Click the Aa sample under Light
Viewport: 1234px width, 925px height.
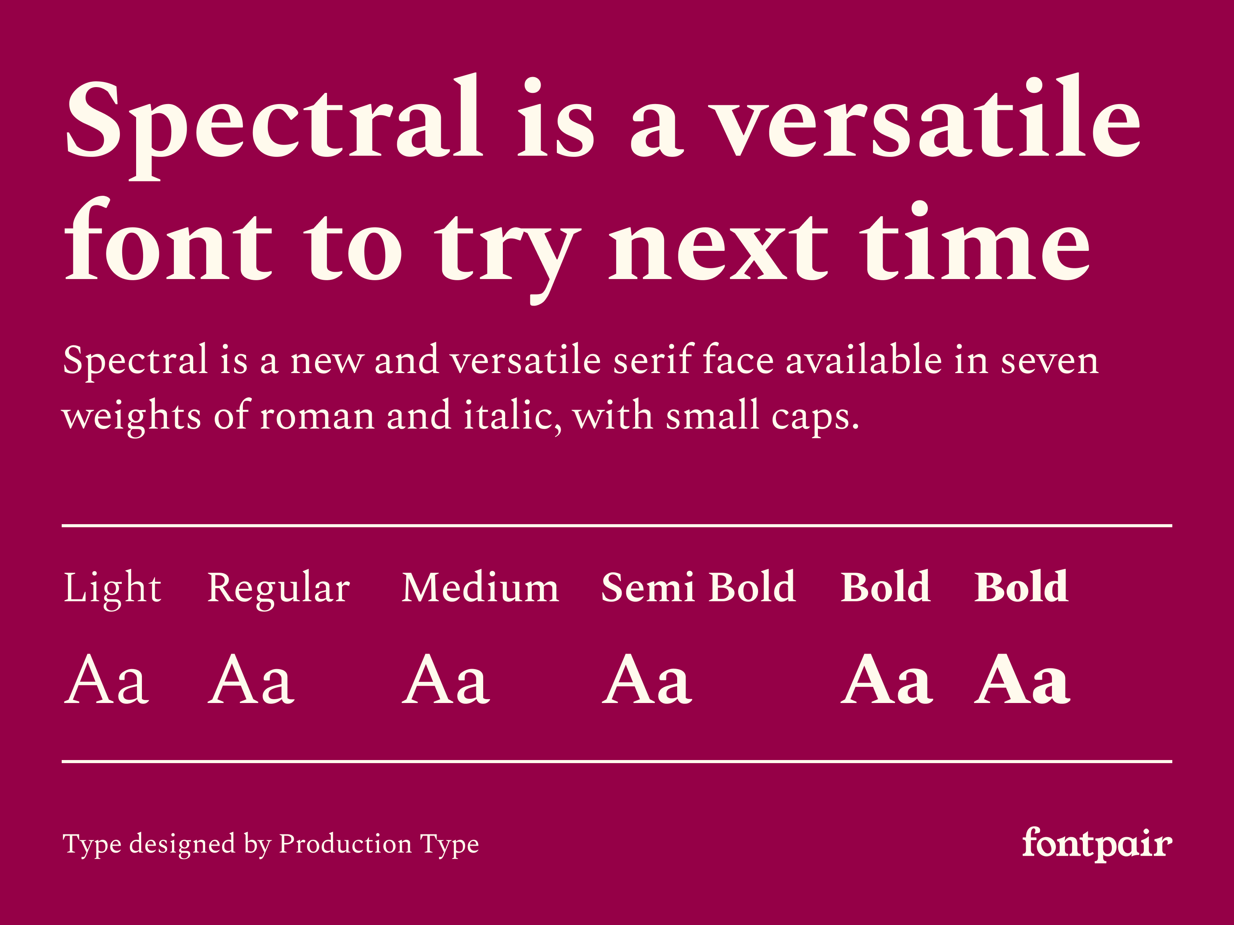106,680
